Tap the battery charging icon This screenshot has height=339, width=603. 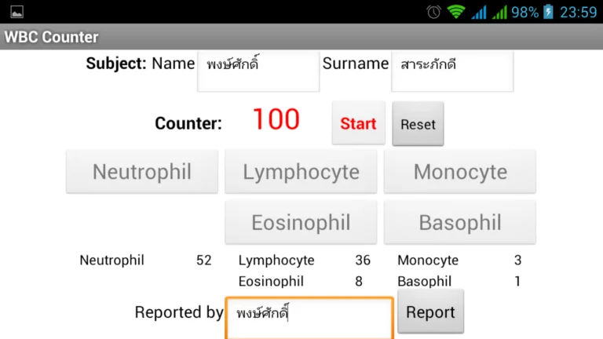pyautogui.click(x=548, y=12)
